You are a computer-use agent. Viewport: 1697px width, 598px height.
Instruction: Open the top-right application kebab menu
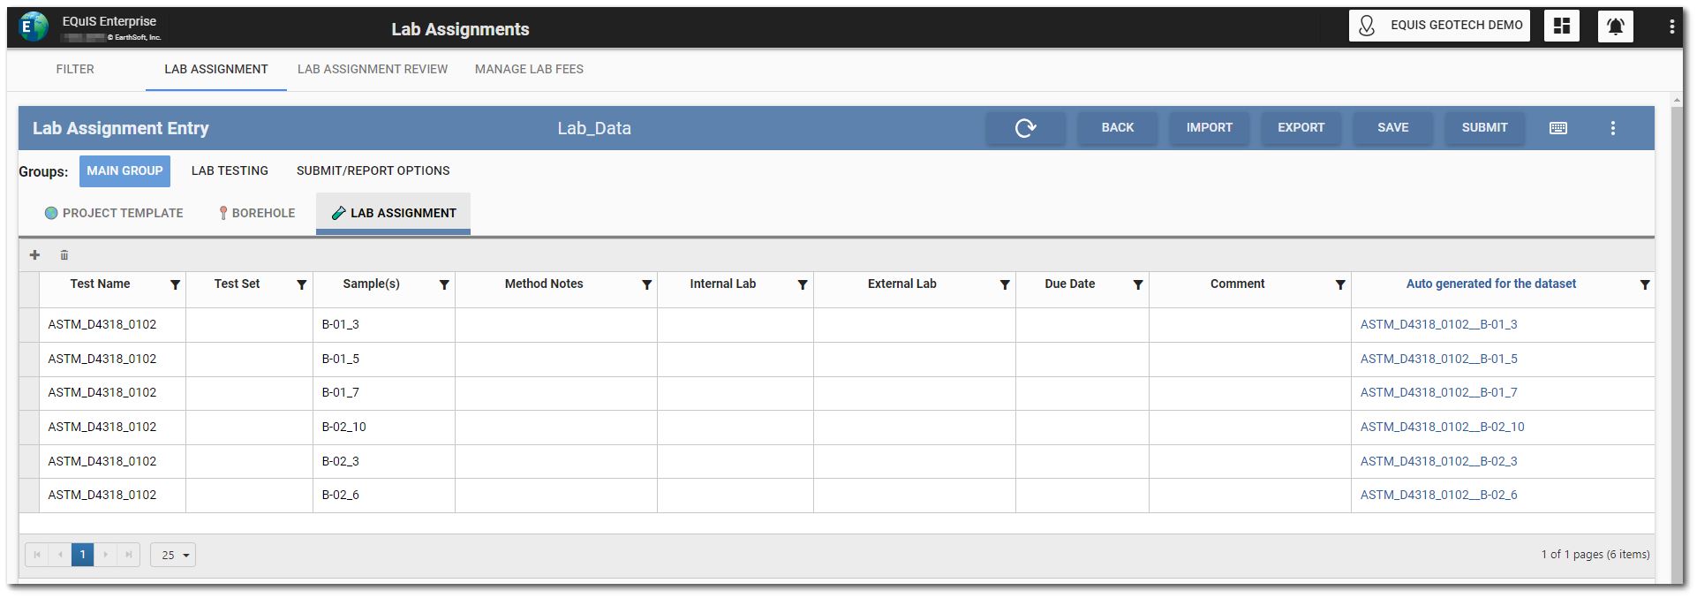pyautogui.click(x=1671, y=26)
